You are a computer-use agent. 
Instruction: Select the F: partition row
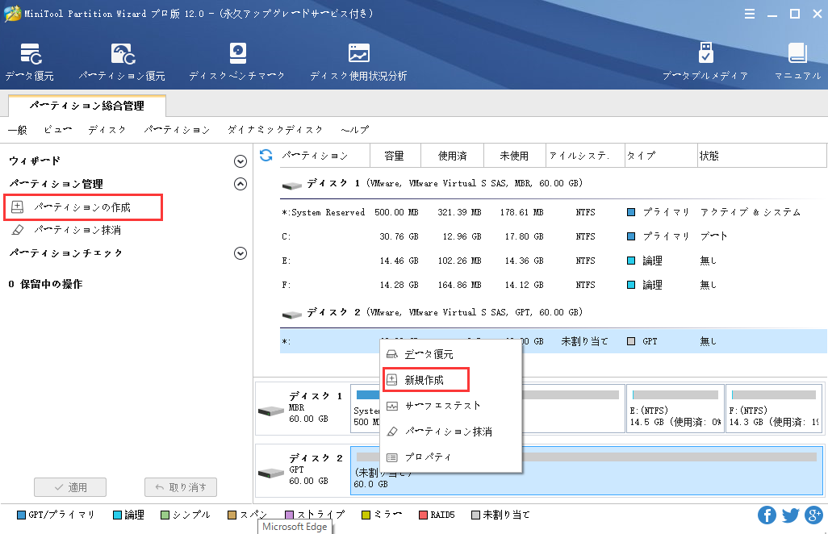click(553, 285)
